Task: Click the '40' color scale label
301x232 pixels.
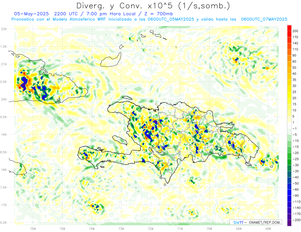Action: 295,74
